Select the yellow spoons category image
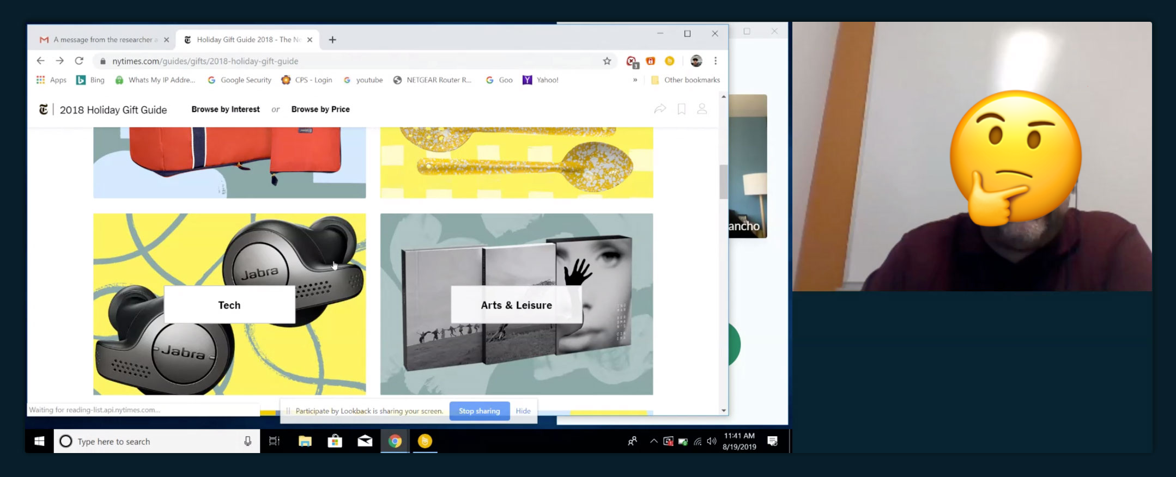This screenshot has height=477, width=1176. [x=517, y=163]
